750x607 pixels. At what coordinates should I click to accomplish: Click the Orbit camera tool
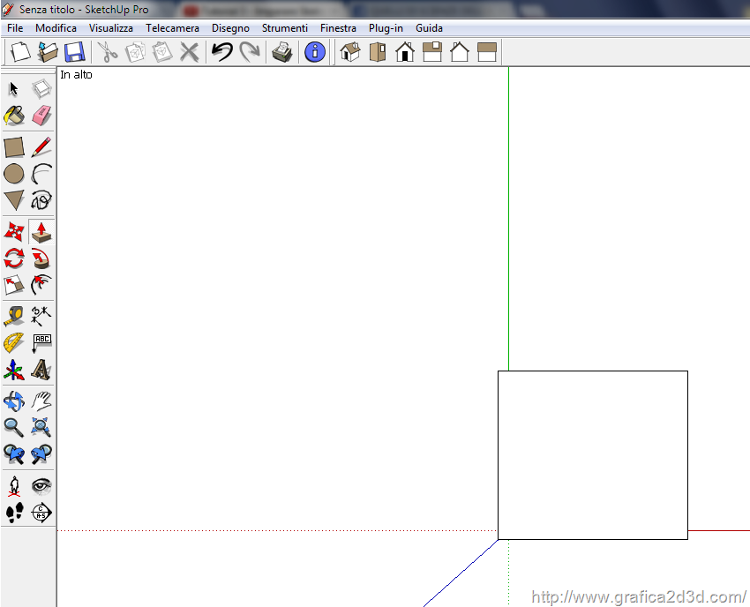click(14, 401)
